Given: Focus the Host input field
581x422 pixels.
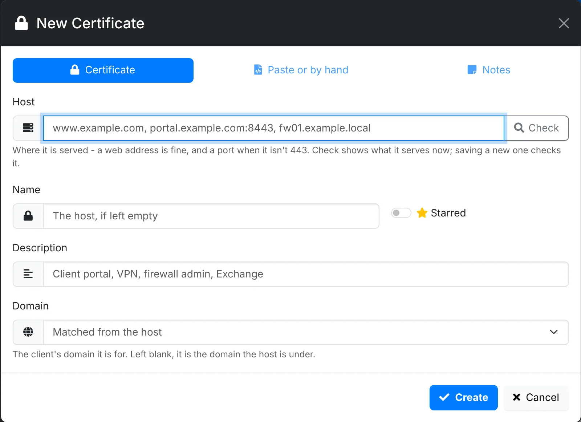Looking at the screenshot, I should point(274,128).
